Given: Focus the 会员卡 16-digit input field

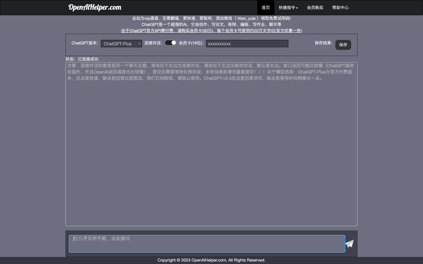Looking at the screenshot, I should coord(247,44).
